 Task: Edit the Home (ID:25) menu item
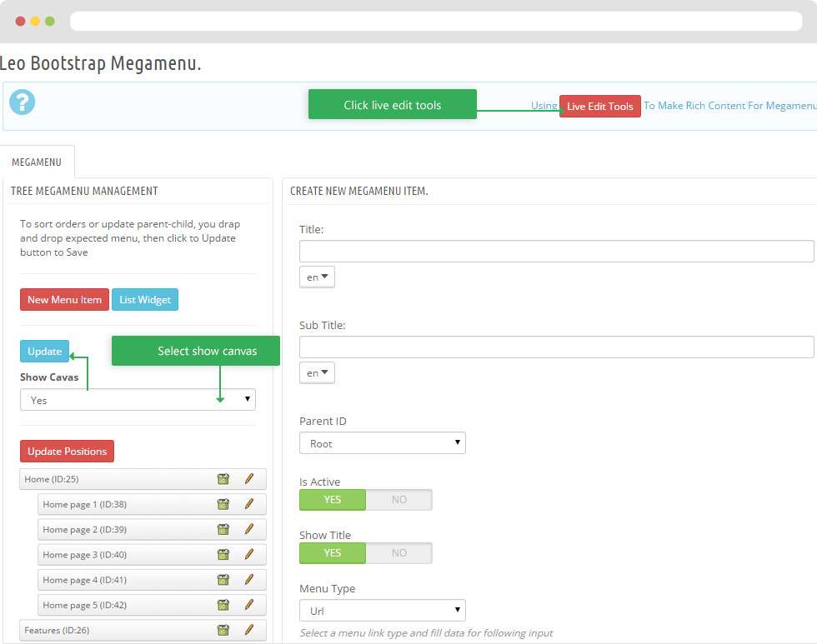[249, 478]
